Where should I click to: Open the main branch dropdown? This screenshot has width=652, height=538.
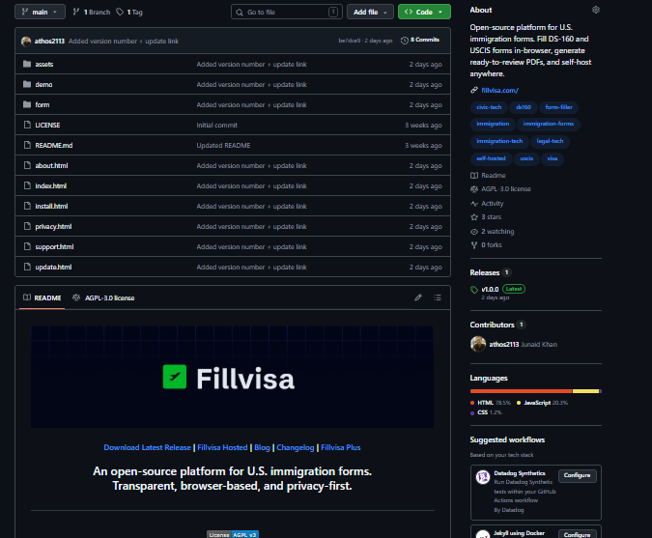click(40, 12)
